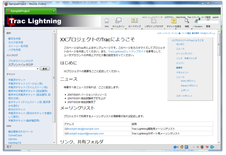Switch to the SampleProject browser tab
This screenshot has height=155, width=226.
(x=31, y=11)
